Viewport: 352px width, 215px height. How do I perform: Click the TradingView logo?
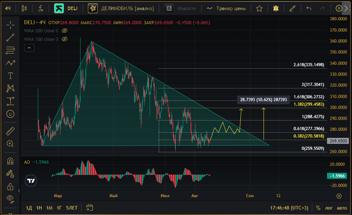pos(31,181)
